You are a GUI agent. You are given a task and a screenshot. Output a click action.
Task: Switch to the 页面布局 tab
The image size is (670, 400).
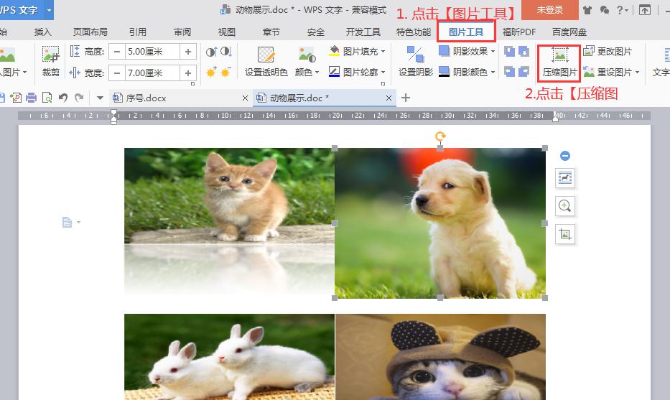click(90, 32)
